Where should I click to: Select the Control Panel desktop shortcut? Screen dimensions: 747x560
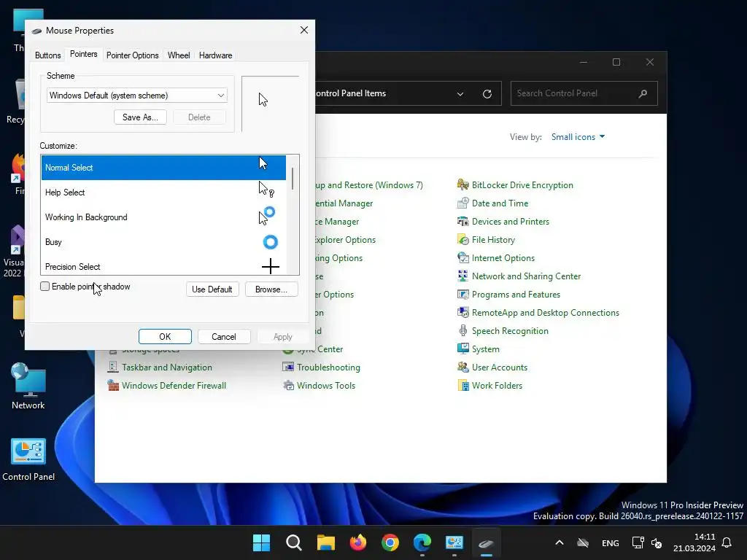point(28,459)
